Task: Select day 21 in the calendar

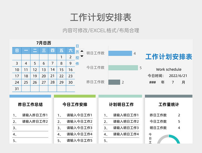Action: (52, 76)
